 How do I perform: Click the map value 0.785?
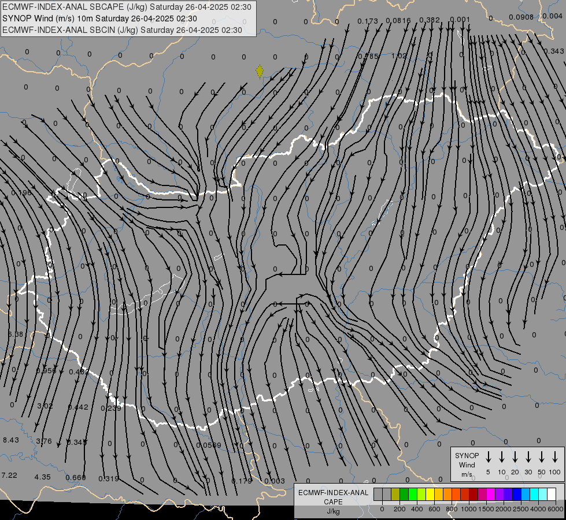pyautogui.click(x=368, y=56)
